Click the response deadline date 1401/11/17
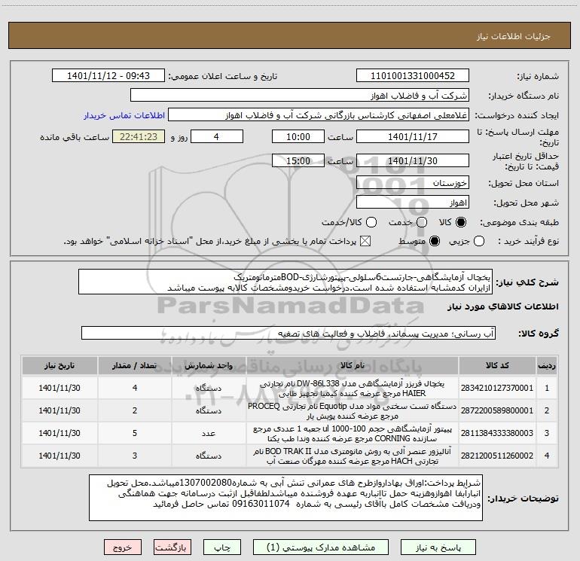Image resolution: width=580 pixels, height=561 pixels. coord(413,136)
